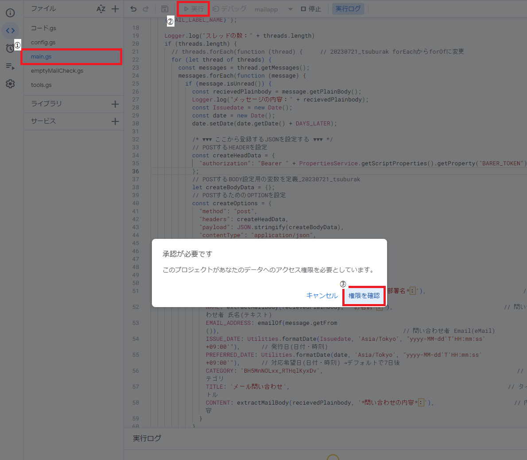Viewport: 527px width, 460px height.
Task: Select the main.gs file
Action: [x=41, y=57]
